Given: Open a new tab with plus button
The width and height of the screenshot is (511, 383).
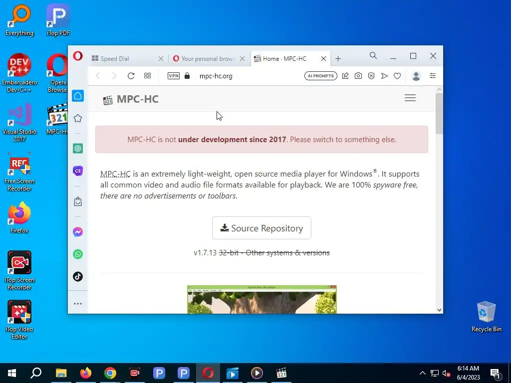Looking at the screenshot, I should point(338,59).
